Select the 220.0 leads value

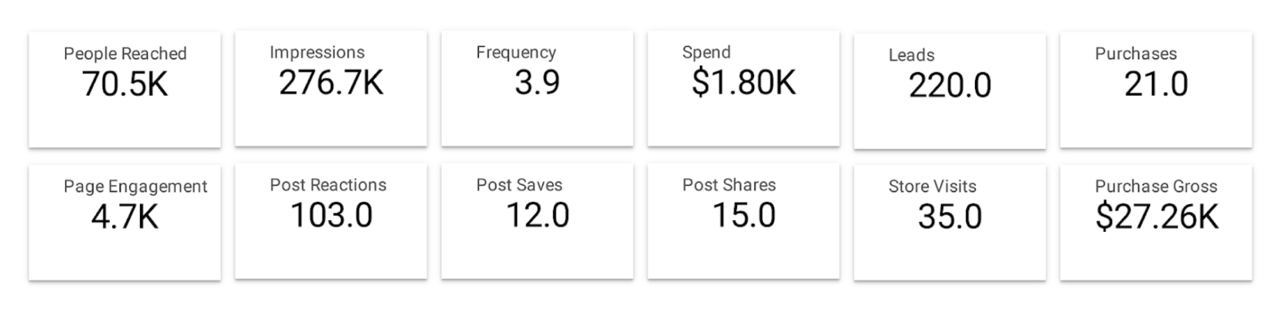point(950,86)
